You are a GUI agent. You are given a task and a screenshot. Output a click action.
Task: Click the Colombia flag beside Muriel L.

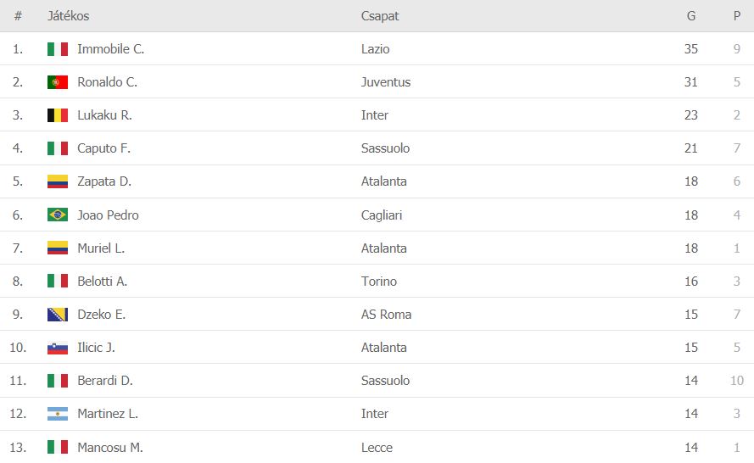click(57, 248)
